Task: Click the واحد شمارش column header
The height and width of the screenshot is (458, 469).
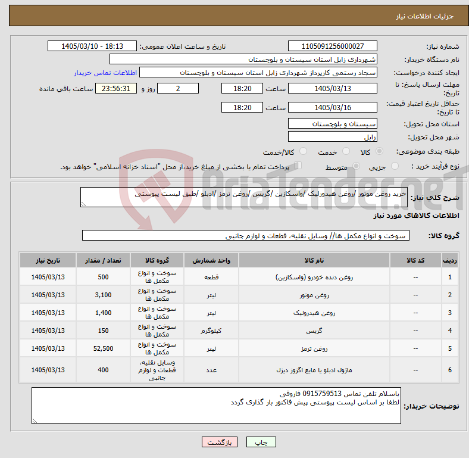Action: click(x=211, y=260)
